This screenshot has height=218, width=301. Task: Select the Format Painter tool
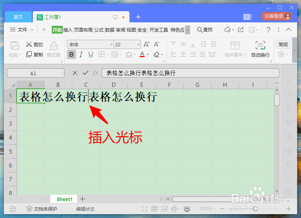[54, 49]
